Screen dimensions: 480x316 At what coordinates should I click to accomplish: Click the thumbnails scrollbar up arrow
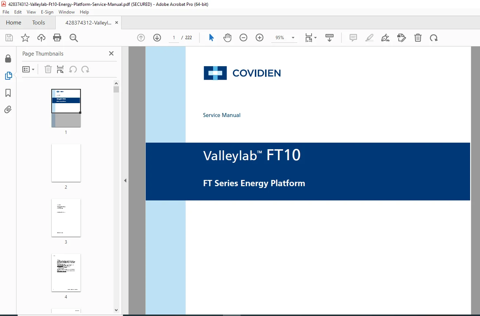[116, 83]
